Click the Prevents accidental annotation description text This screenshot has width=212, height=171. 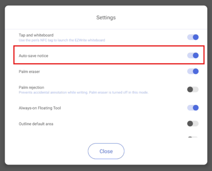pos(83,92)
